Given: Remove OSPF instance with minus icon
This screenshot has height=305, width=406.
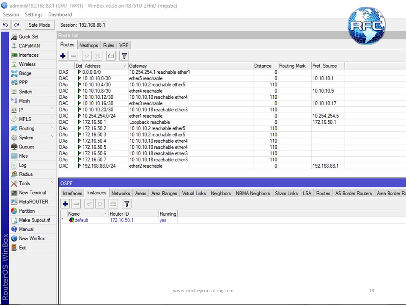Looking at the screenshot, I should click(x=76, y=204).
